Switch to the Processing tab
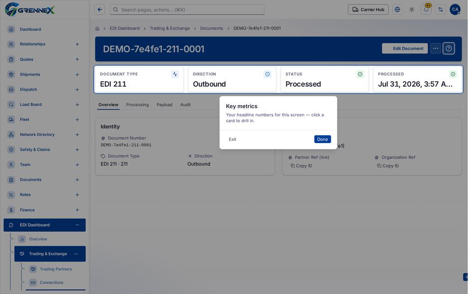Viewport: 471px width, 294px height. [137, 105]
